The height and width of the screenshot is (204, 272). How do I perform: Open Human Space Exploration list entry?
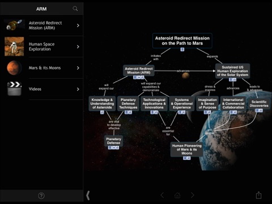(x=41, y=46)
